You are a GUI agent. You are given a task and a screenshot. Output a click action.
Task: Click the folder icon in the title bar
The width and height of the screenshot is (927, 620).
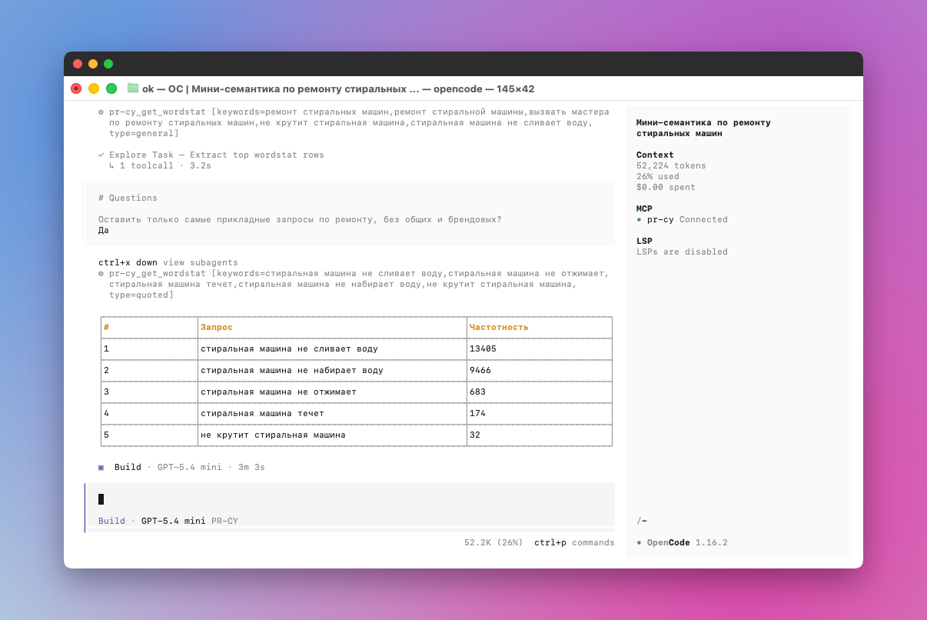[133, 88]
